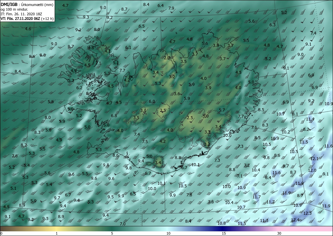Click the map value '7.5'
The width and height of the screenshot is (333, 236).
pos(145,141)
